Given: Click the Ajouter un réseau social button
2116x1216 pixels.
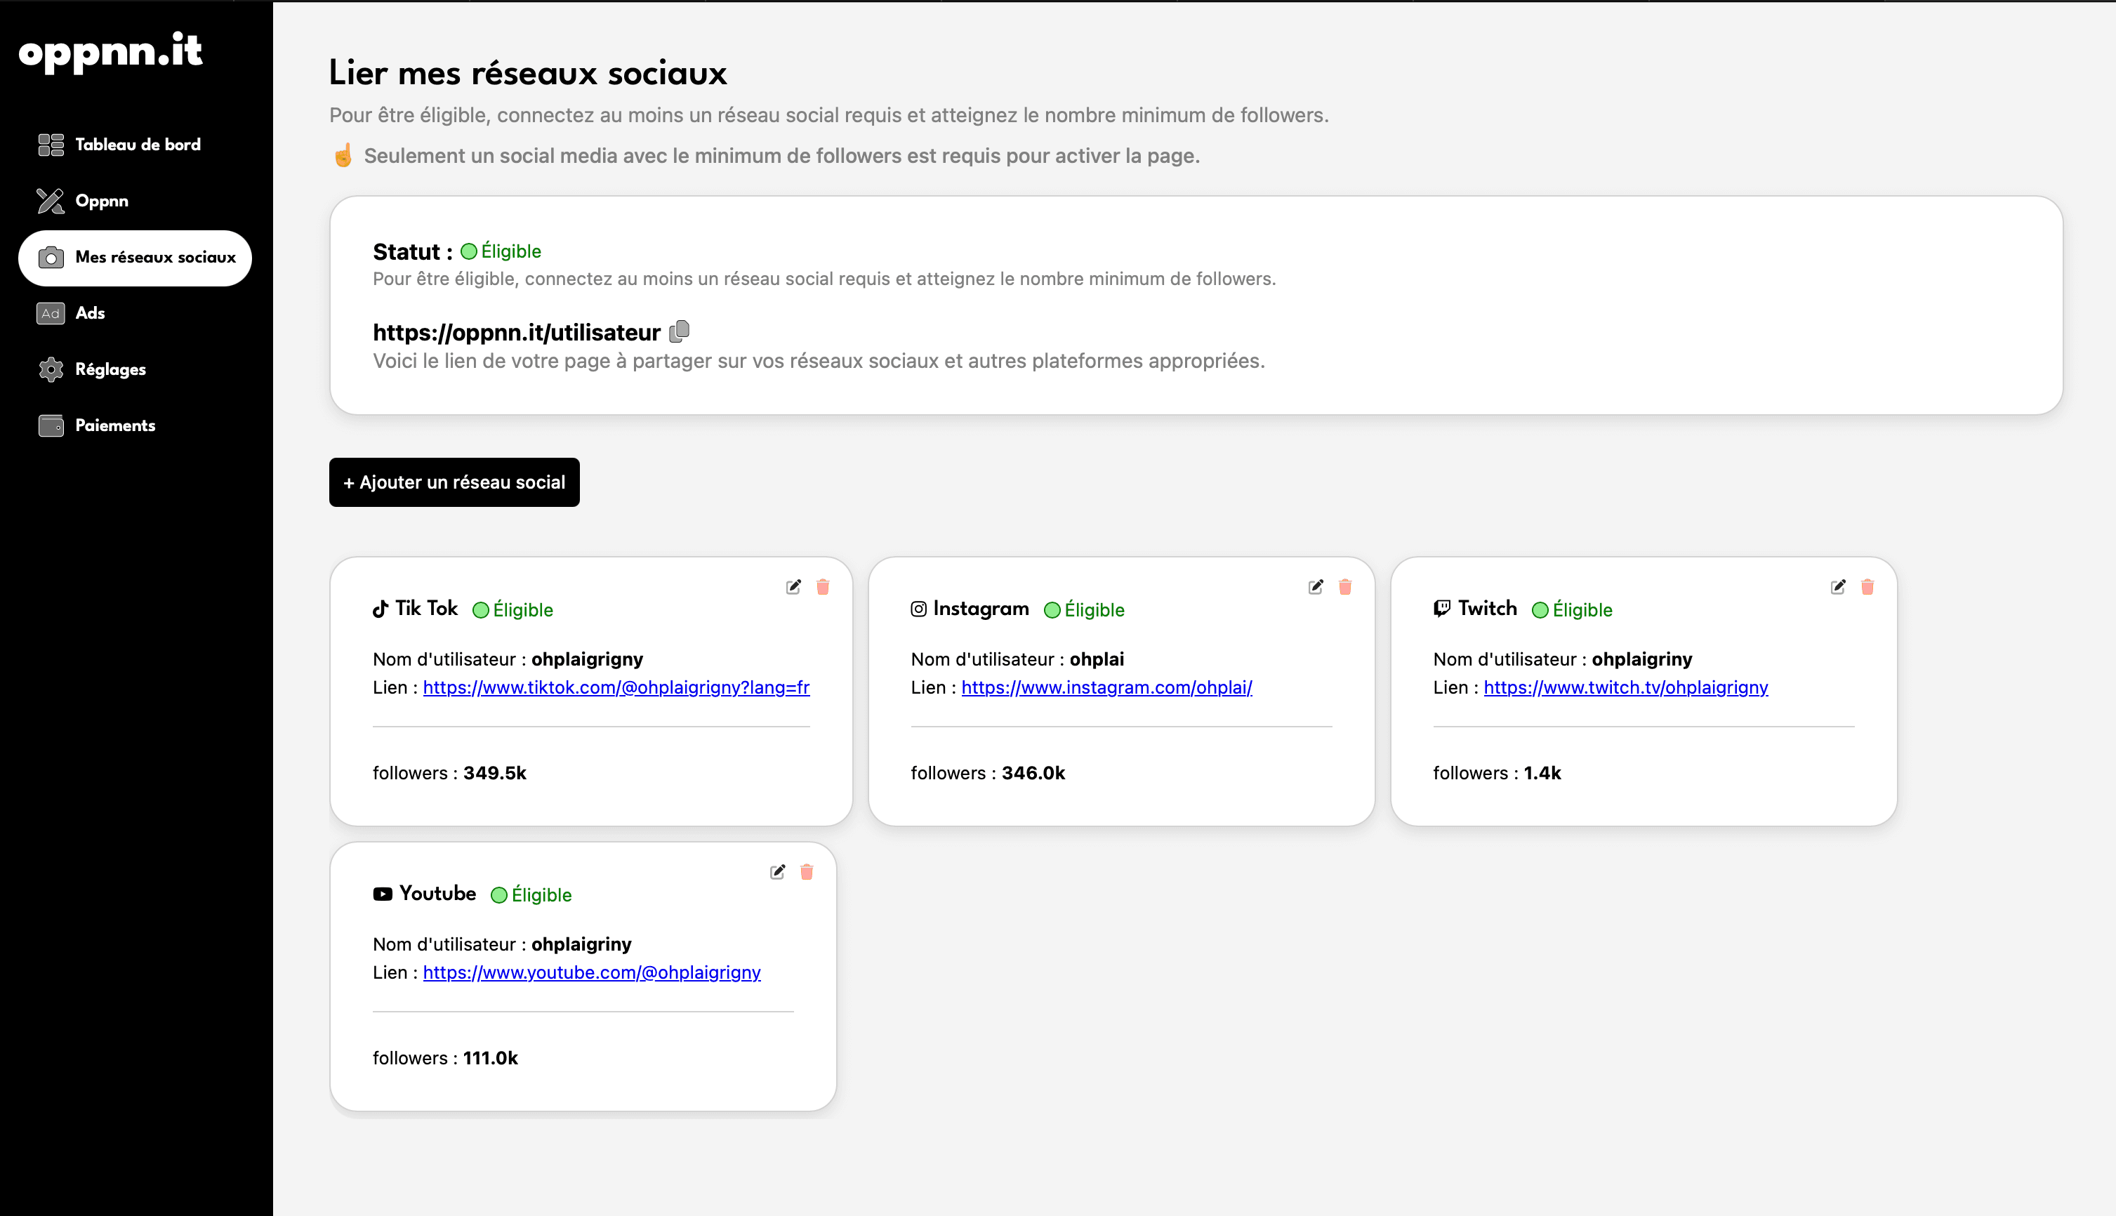Looking at the screenshot, I should pos(454,482).
